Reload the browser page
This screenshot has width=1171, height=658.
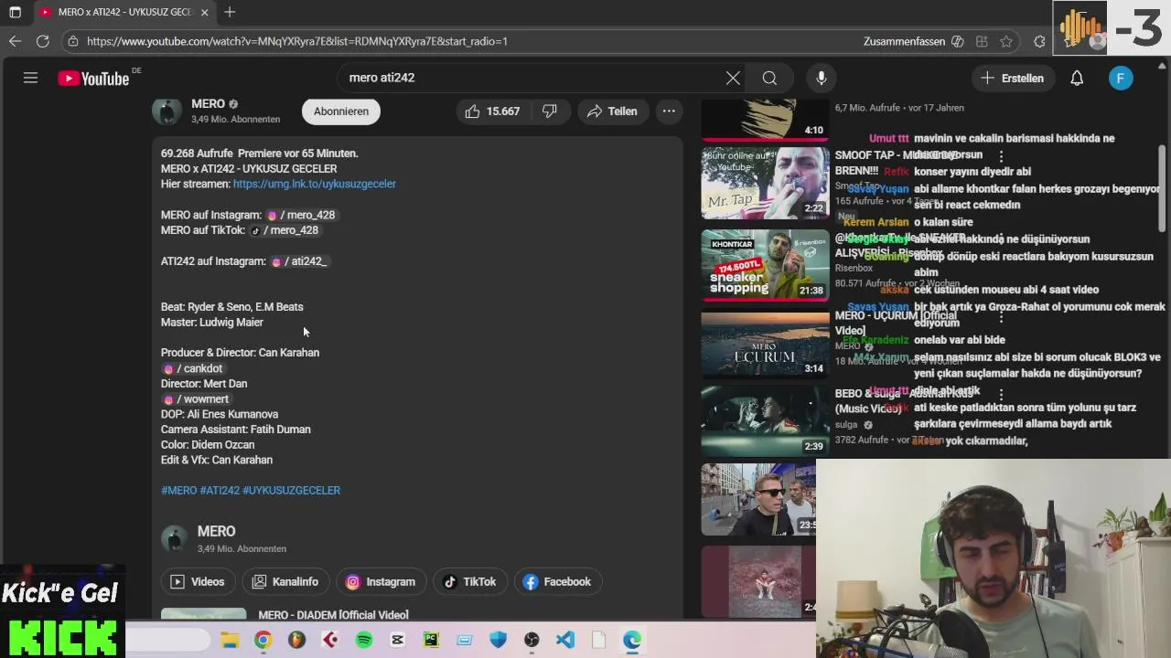click(42, 41)
